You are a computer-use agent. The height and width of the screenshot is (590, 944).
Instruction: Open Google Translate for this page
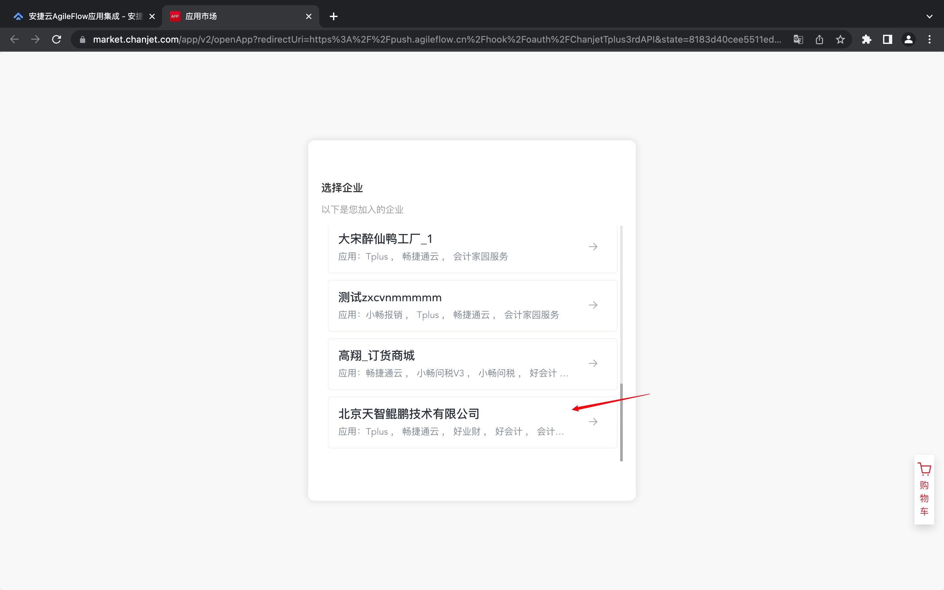[798, 39]
